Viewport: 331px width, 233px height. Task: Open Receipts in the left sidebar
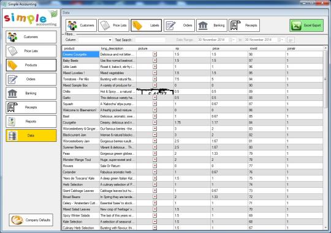point(31,107)
